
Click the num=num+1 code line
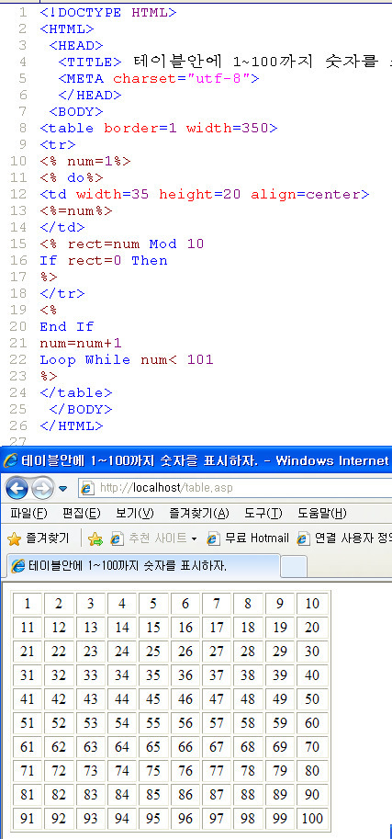[x=81, y=343]
